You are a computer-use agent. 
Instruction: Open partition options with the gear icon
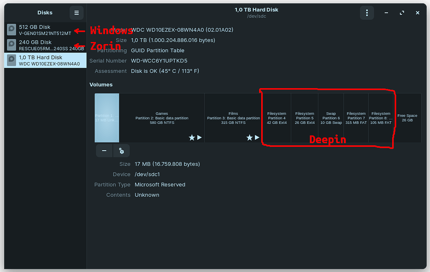121,150
